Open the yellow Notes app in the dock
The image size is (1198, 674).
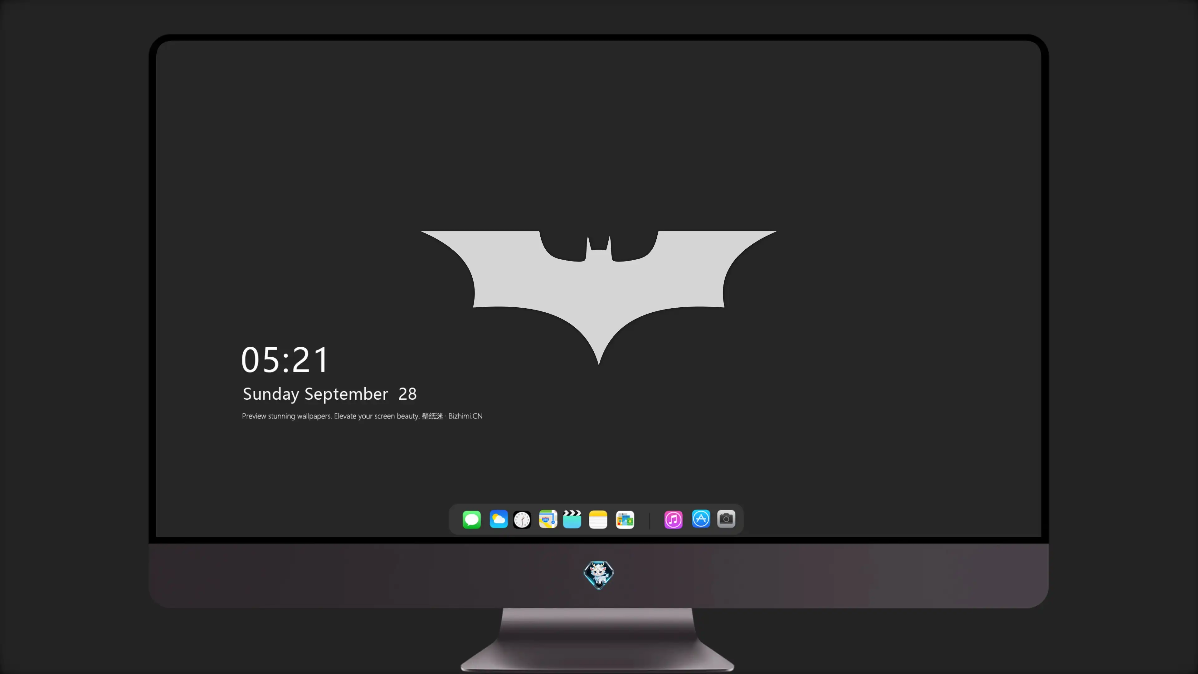598,519
